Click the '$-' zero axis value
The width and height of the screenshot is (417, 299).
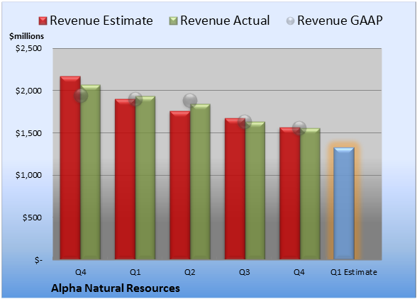point(38,260)
